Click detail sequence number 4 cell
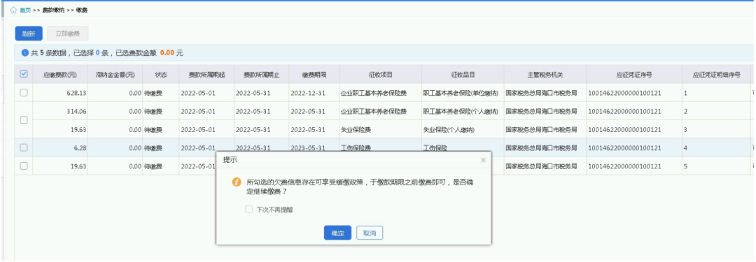This screenshot has height=262, width=756. [716, 148]
